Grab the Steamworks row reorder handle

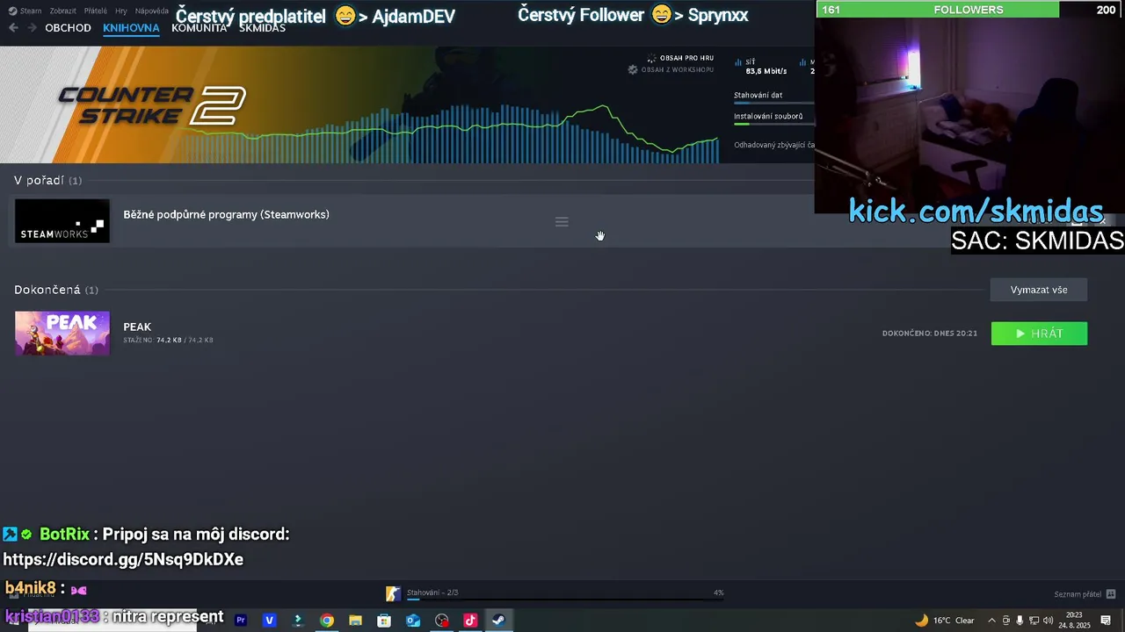point(562,222)
